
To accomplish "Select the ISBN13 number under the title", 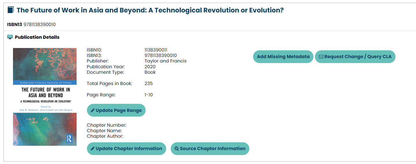I will [x=40, y=25].
